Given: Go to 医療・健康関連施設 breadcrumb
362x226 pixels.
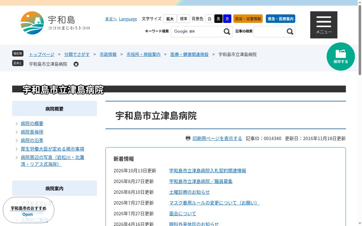Looking at the screenshot, I should pos(189,54).
